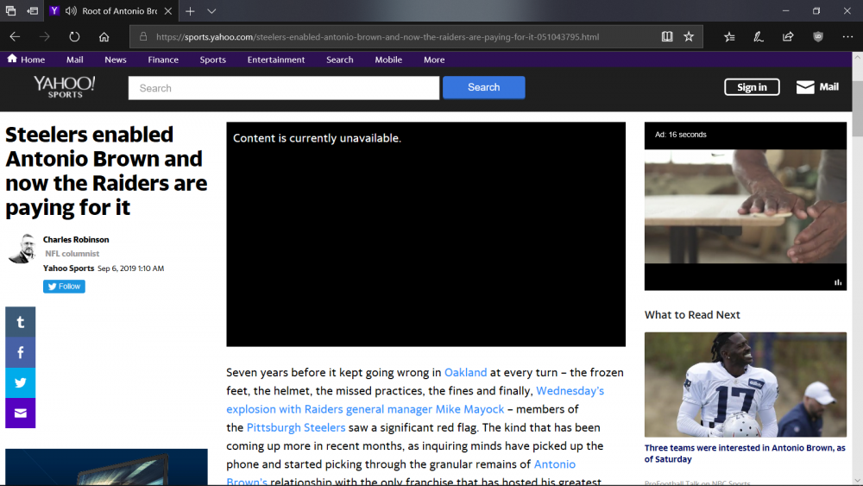
Task: Follow the author on Twitter
Action: [x=65, y=287]
